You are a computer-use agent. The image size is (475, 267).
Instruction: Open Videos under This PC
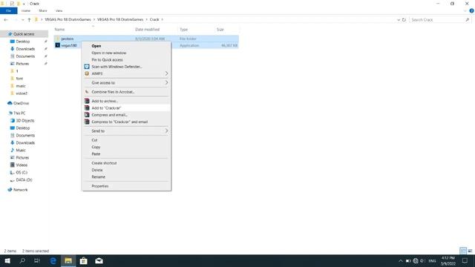point(22,165)
